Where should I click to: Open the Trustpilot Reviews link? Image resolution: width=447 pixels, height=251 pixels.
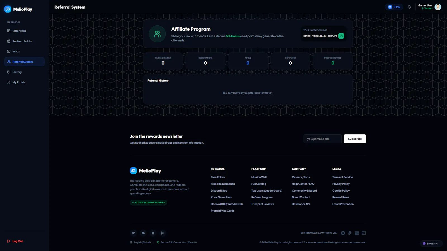(263, 204)
